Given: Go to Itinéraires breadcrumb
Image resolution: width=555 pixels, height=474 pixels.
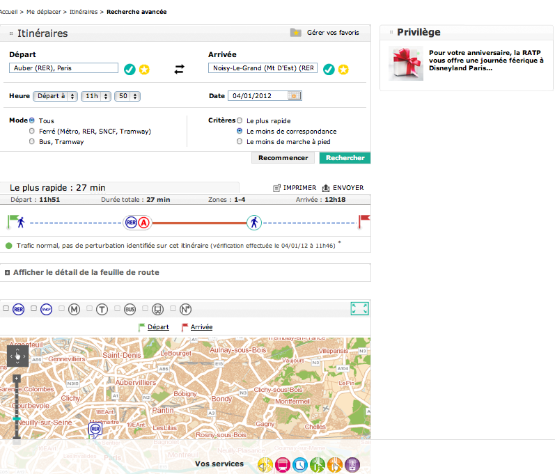Looking at the screenshot, I should (84, 12).
